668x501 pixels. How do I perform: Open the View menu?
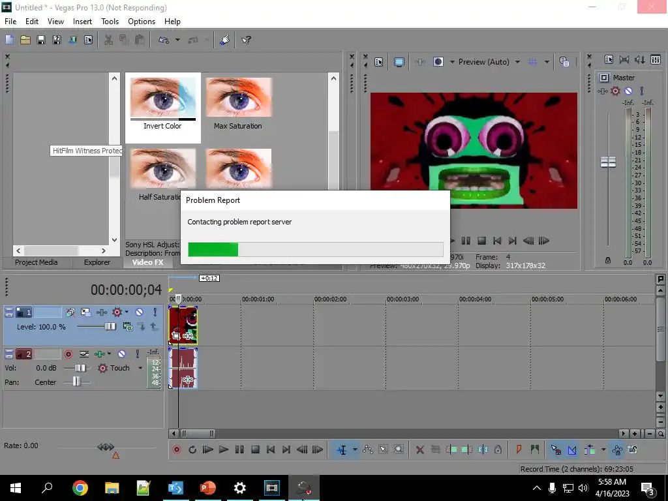[x=55, y=22]
